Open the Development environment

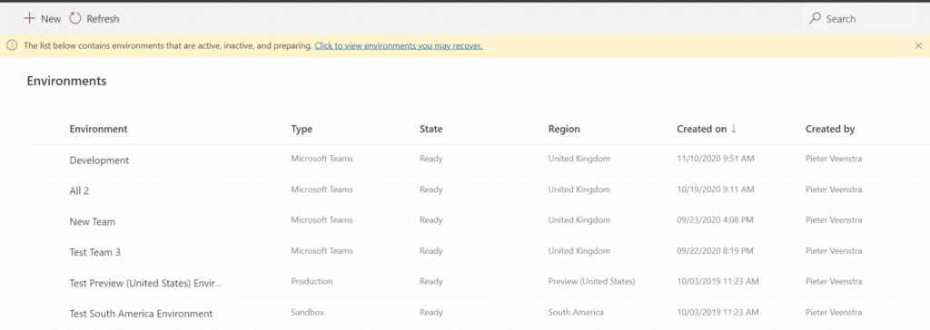click(x=99, y=160)
